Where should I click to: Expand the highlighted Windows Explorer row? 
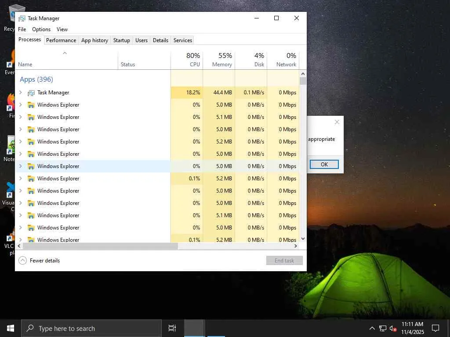coord(20,166)
